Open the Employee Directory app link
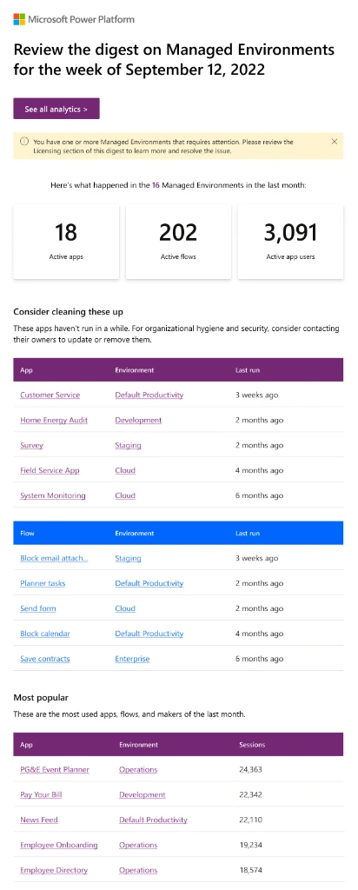Viewport: 358px width, 890px height. (x=53, y=869)
